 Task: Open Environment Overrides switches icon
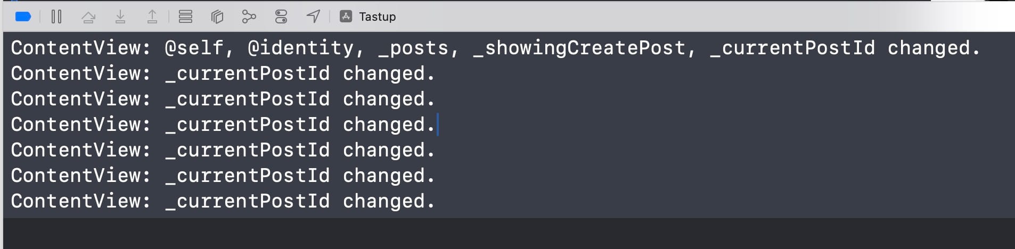tap(281, 17)
